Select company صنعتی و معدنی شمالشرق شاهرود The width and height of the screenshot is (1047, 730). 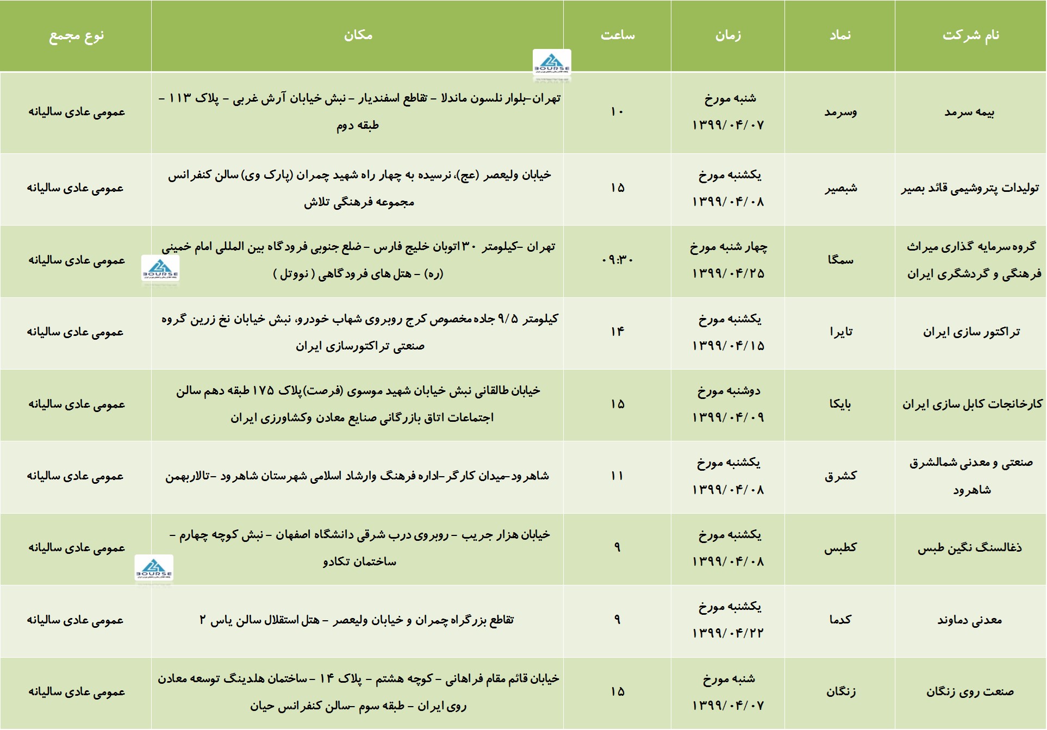pyautogui.click(x=971, y=476)
